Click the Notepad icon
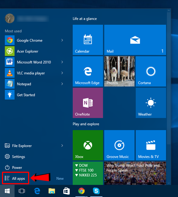 point(10,84)
